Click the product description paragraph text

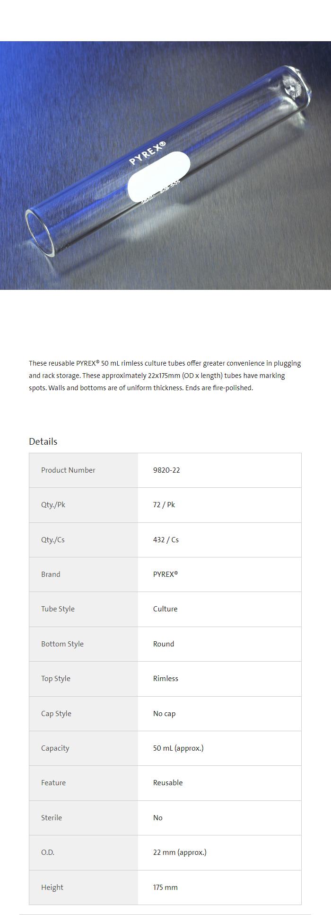click(x=165, y=376)
